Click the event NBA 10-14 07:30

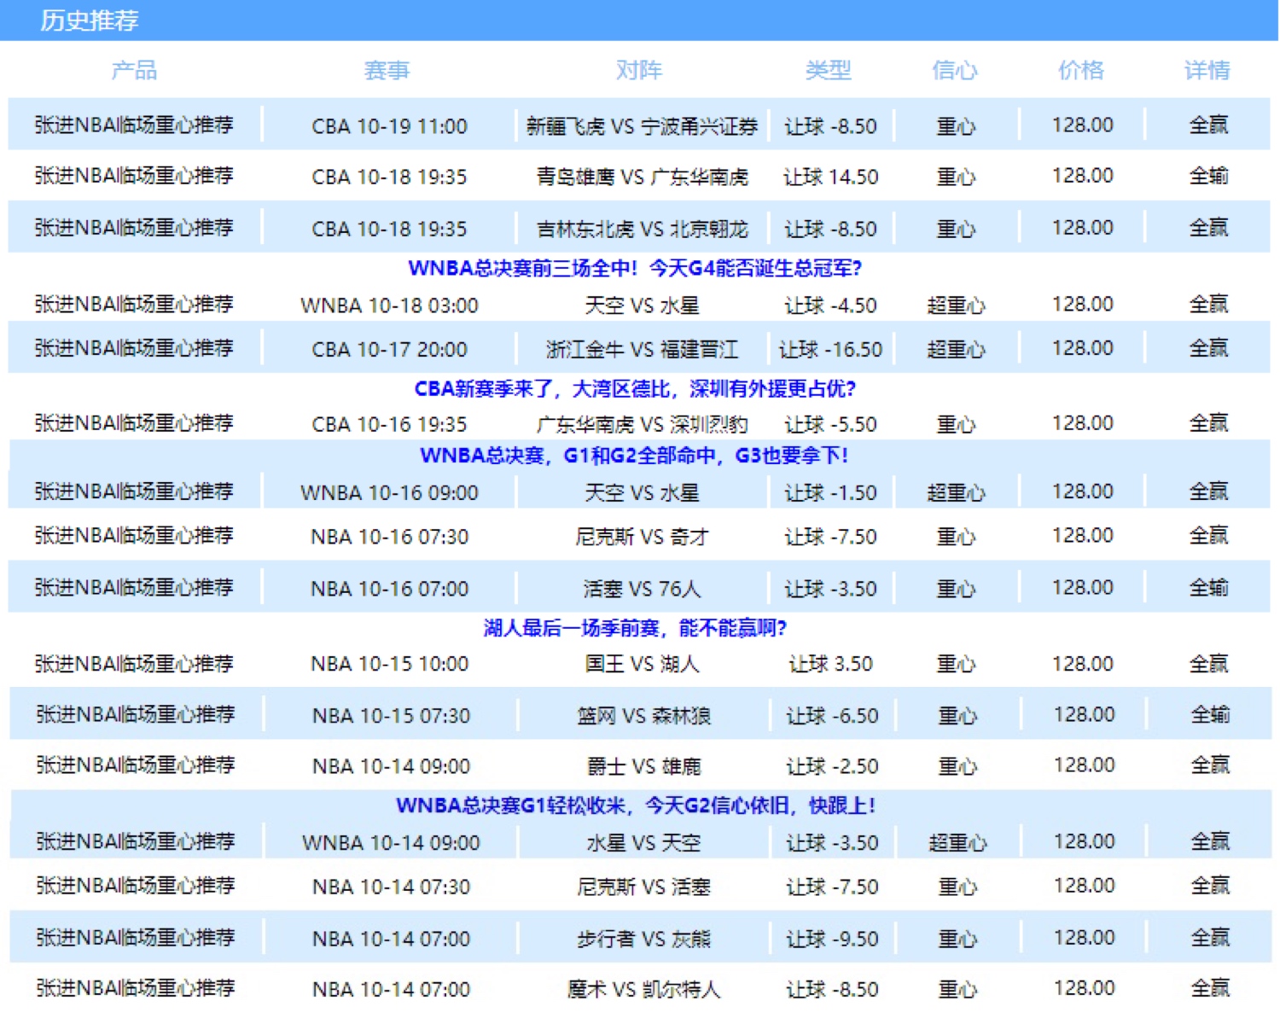pos(391,887)
